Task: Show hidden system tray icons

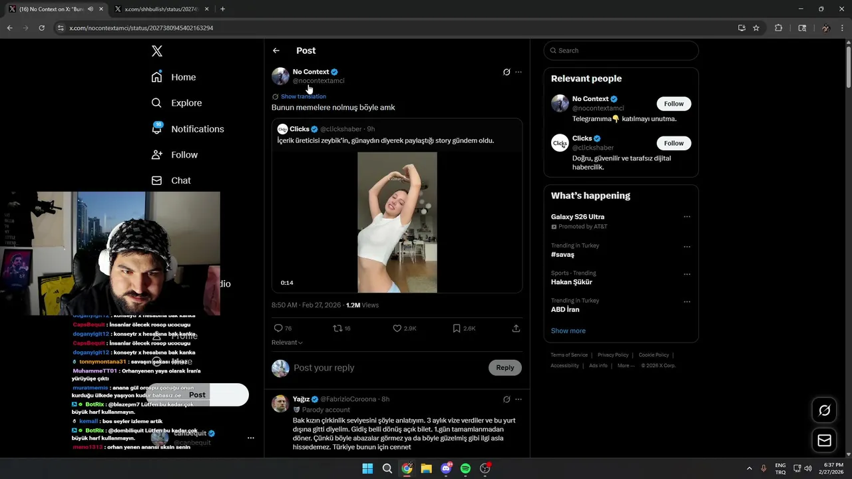Action: pos(749,468)
